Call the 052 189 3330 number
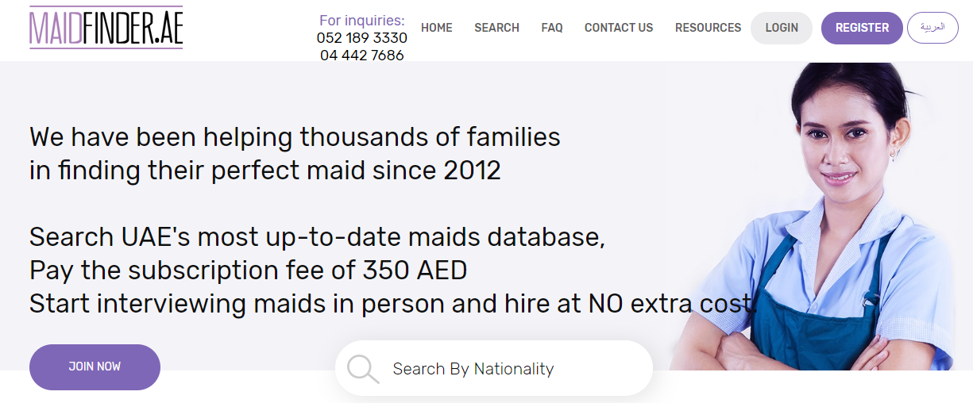The width and height of the screenshot is (973, 403). coord(362,38)
